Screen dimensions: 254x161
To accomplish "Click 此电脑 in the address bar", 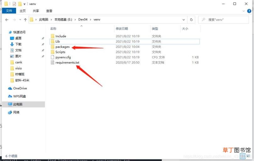I will click(44, 19).
